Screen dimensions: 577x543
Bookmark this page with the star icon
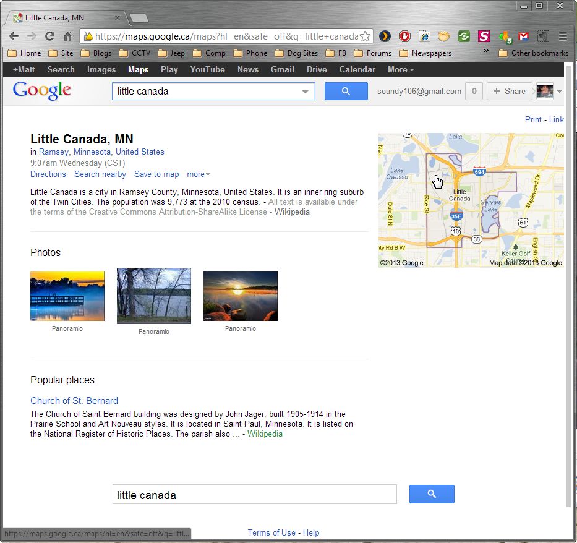(365, 36)
